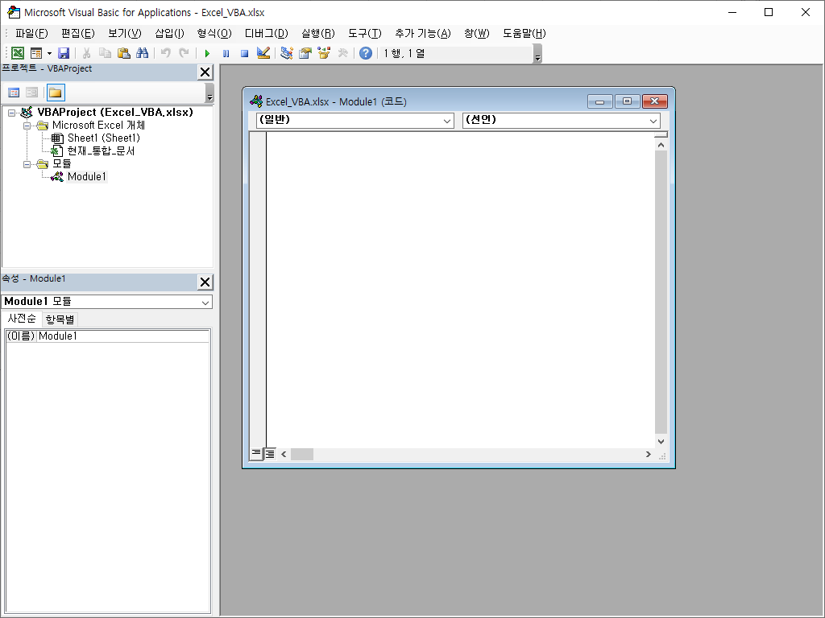
Task: Switch to the 사전순 tab
Action: point(22,319)
